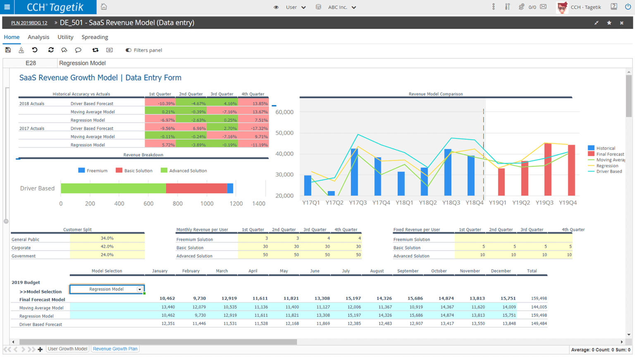Open comments via the speech bubble icon

point(78,50)
